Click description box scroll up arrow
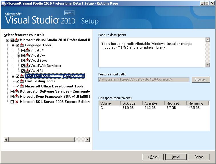Image resolution: width=216 pixels, height=164 pixels. (x=208, y=40)
